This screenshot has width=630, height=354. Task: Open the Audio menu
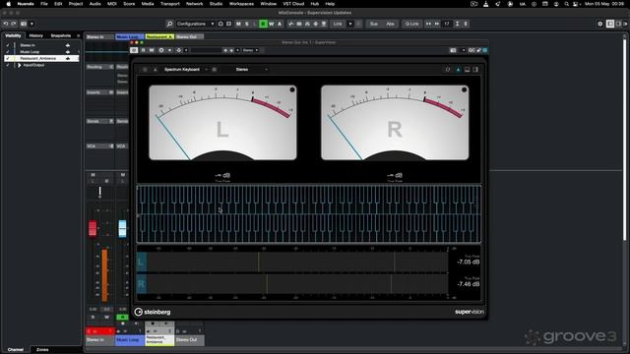[x=94, y=4]
